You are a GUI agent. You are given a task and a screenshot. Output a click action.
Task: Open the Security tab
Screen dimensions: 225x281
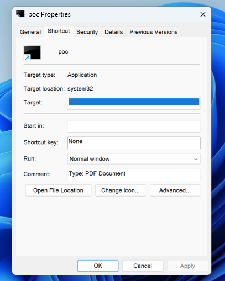point(87,32)
